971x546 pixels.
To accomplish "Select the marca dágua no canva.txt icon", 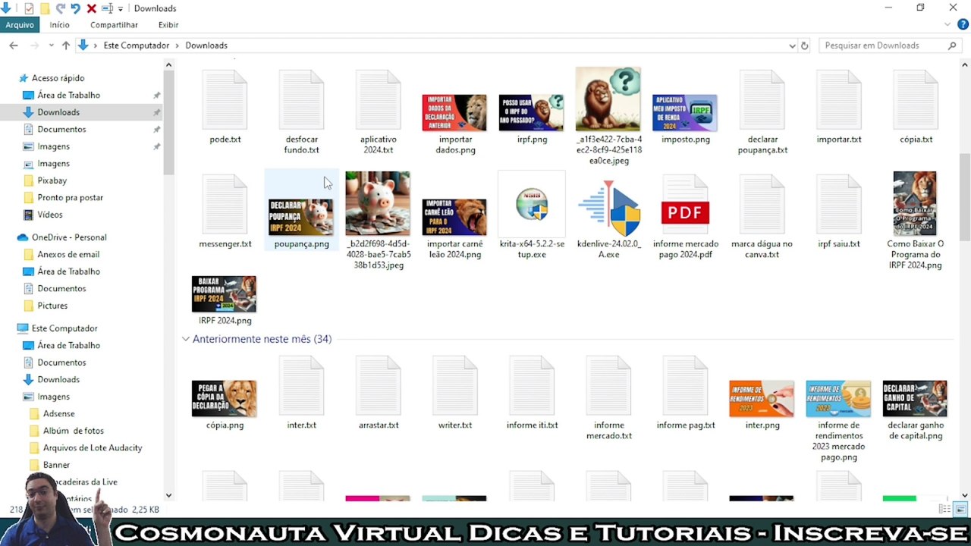I will point(762,205).
